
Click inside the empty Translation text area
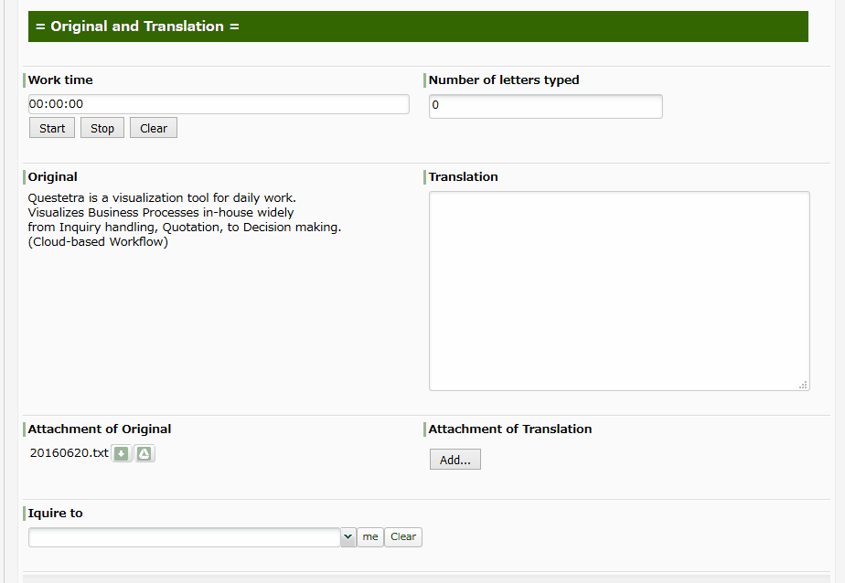pos(618,288)
